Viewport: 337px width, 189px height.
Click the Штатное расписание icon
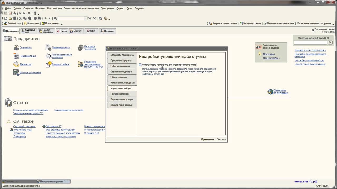tap(16, 72)
